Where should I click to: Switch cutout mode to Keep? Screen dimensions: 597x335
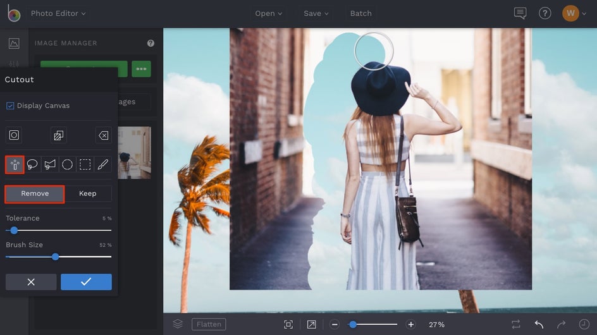click(x=88, y=193)
